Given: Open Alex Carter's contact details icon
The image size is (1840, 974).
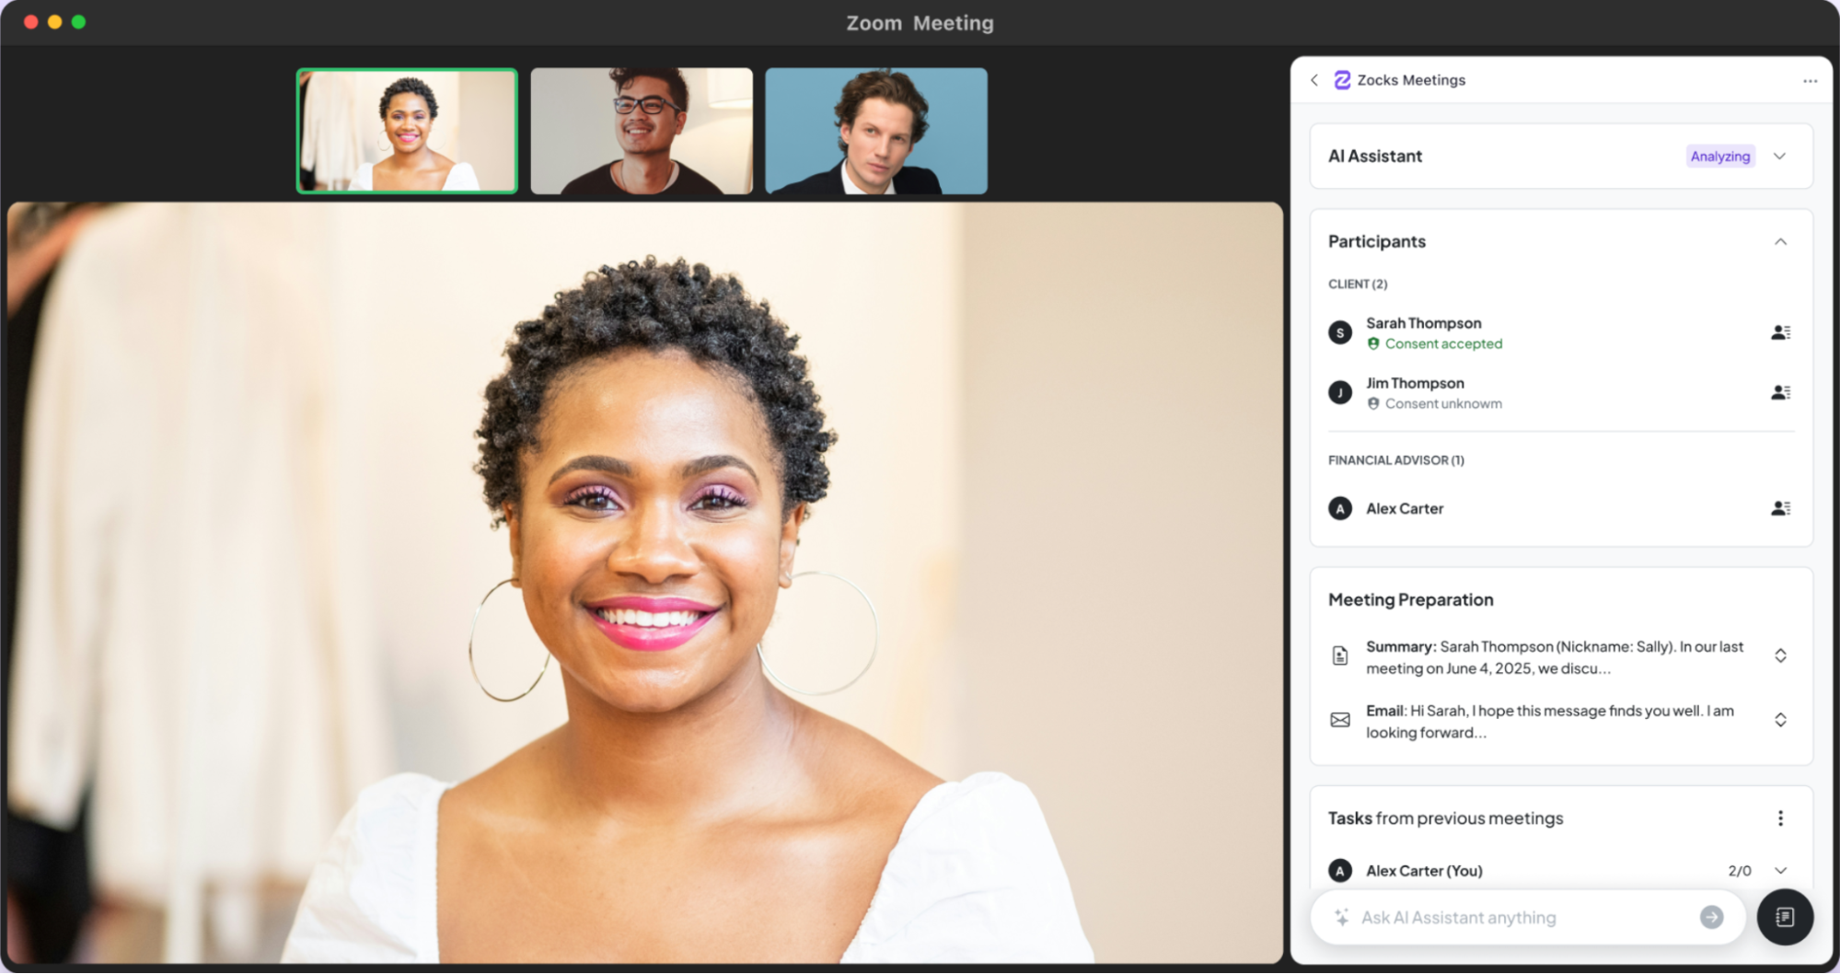Looking at the screenshot, I should (1780, 508).
